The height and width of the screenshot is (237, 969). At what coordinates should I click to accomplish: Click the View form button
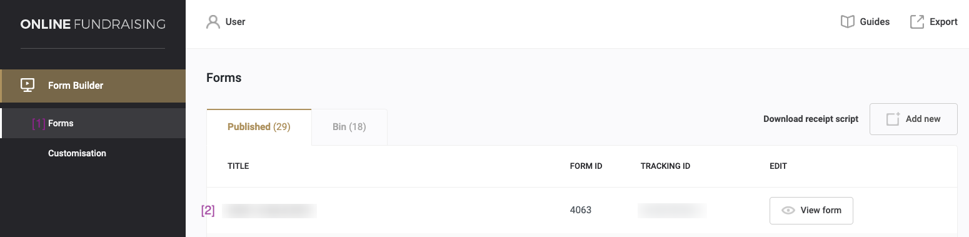tap(811, 211)
